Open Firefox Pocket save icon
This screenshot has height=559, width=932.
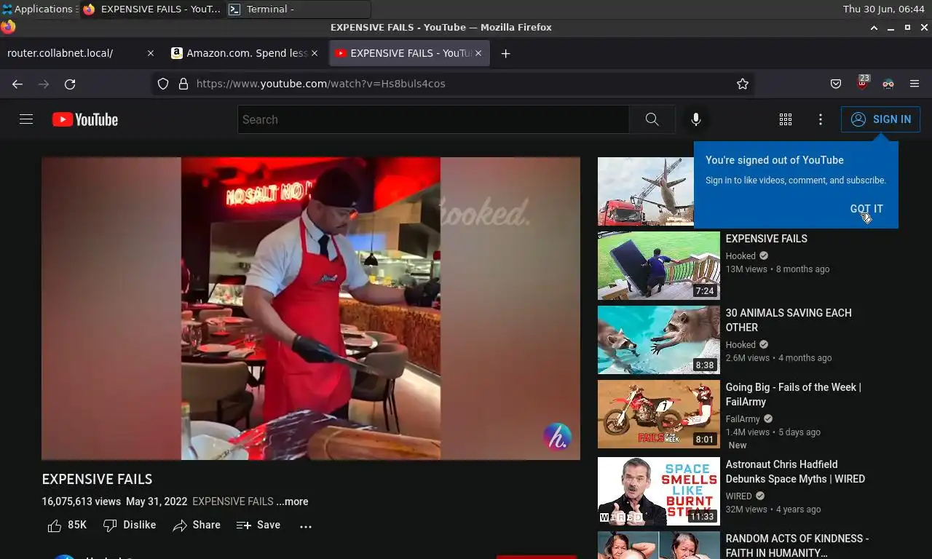coord(836,84)
